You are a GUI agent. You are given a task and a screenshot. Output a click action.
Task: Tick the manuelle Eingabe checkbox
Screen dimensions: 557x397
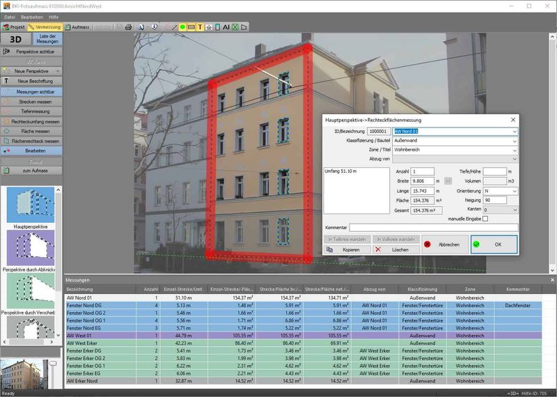(485, 219)
